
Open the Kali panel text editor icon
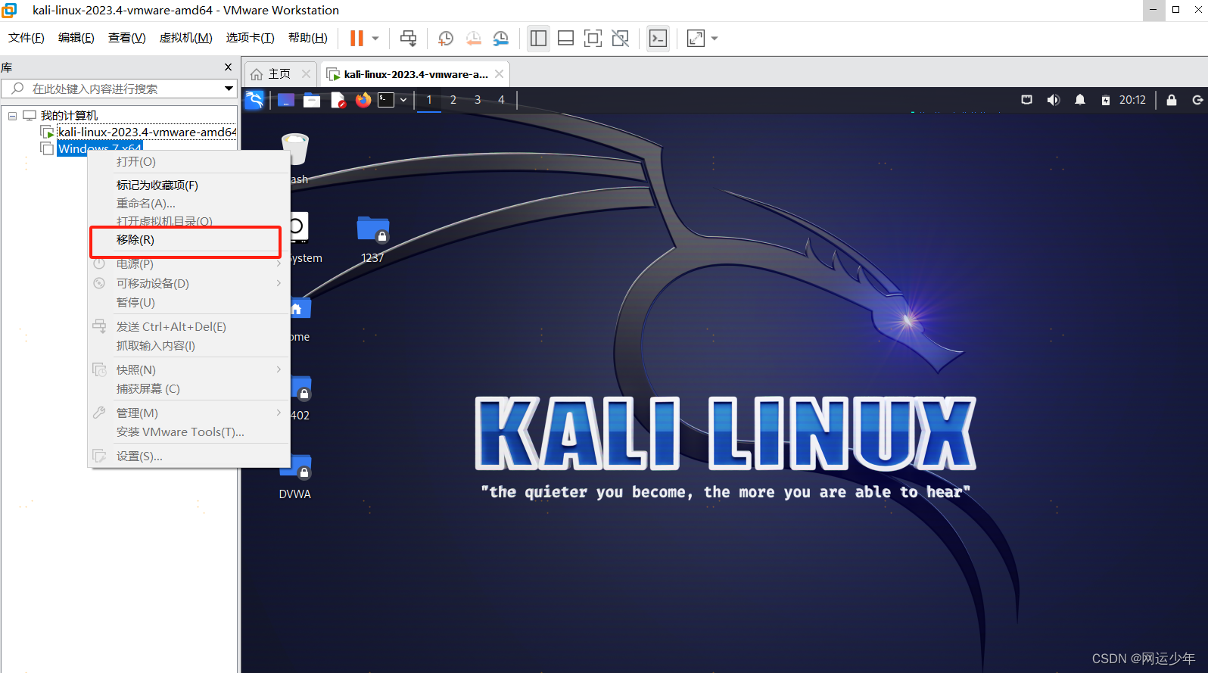coord(338,100)
